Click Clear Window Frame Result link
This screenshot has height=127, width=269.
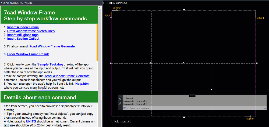point(28,54)
